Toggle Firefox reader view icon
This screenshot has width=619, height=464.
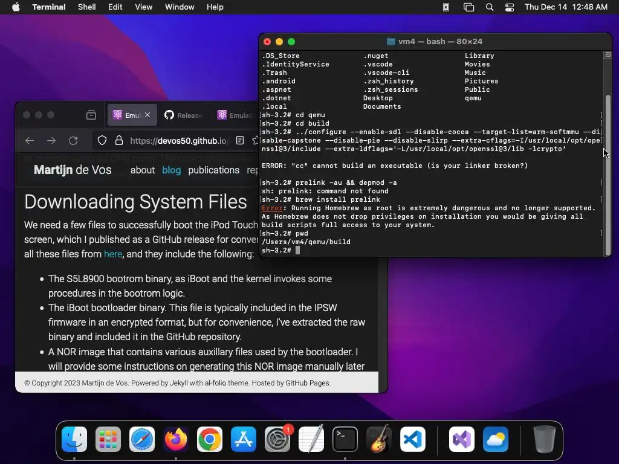pos(239,140)
